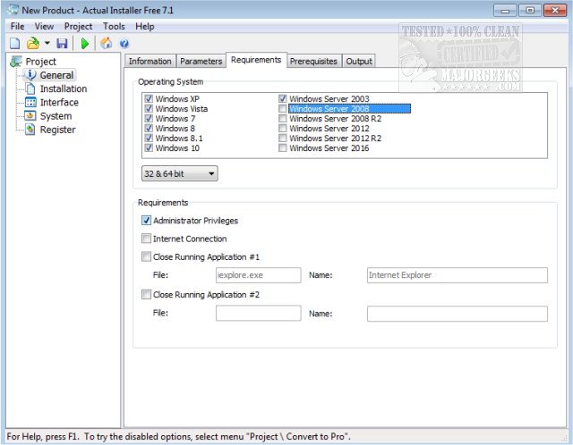
Task: Enable the Internet Connection checkbox
Action: pyautogui.click(x=146, y=239)
